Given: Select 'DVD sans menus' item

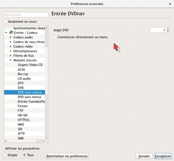Looking at the screenshot, I should coord(25,97).
